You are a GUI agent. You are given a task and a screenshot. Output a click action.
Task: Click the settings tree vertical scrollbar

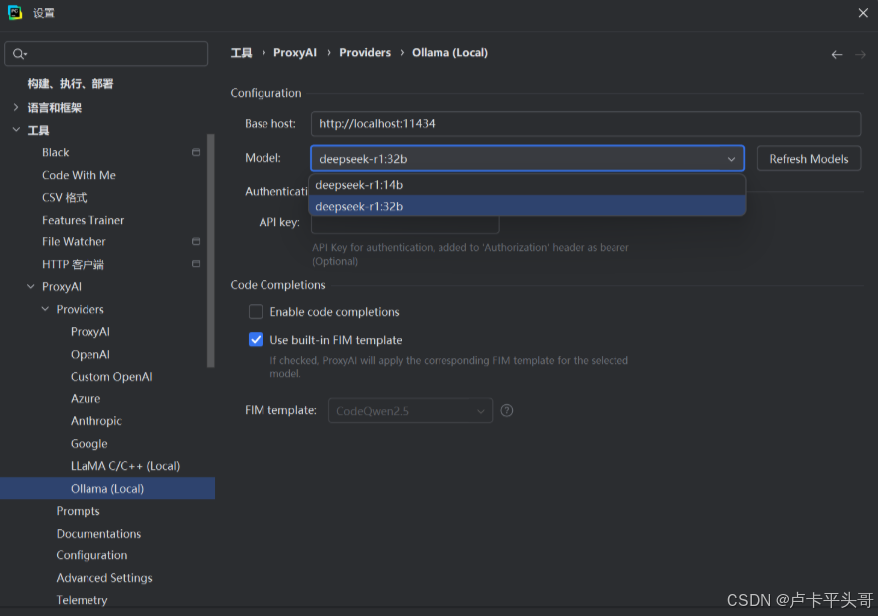211,250
